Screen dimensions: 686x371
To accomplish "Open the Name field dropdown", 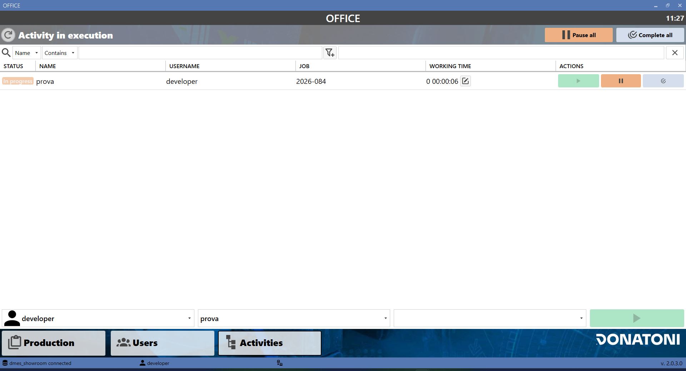I will coord(26,53).
